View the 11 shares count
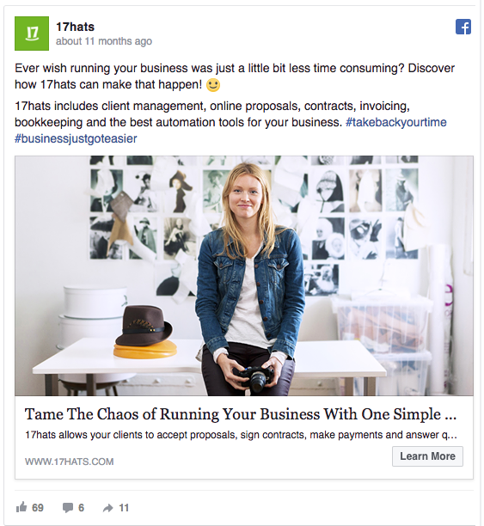 point(124,508)
